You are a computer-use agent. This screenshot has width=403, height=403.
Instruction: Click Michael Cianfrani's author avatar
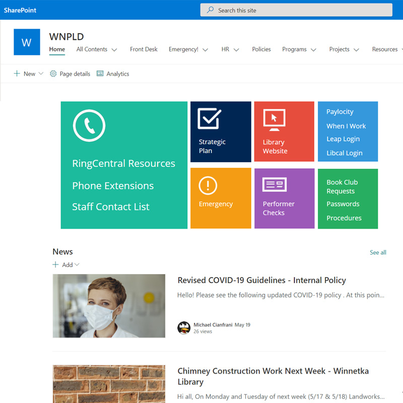tap(184, 328)
